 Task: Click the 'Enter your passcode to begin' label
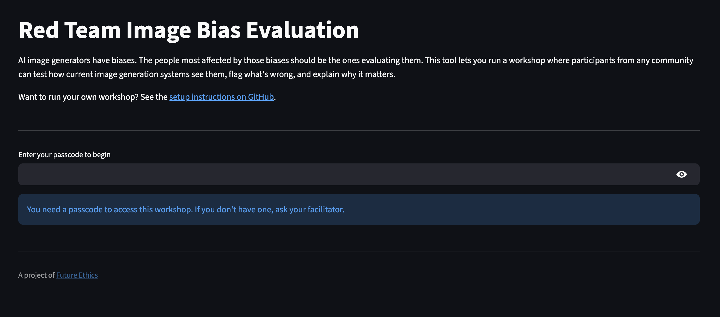pyautogui.click(x=64, y=155)
